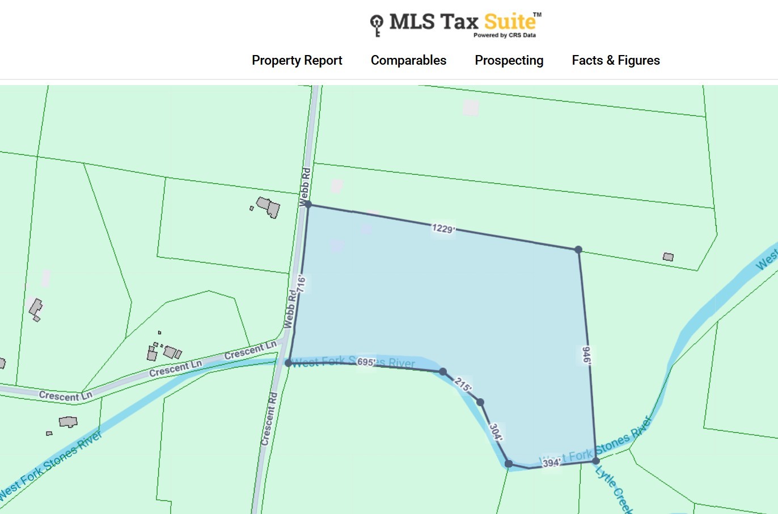Select the 695' river boundary label
778x514 pixels.
pos(366,362)
